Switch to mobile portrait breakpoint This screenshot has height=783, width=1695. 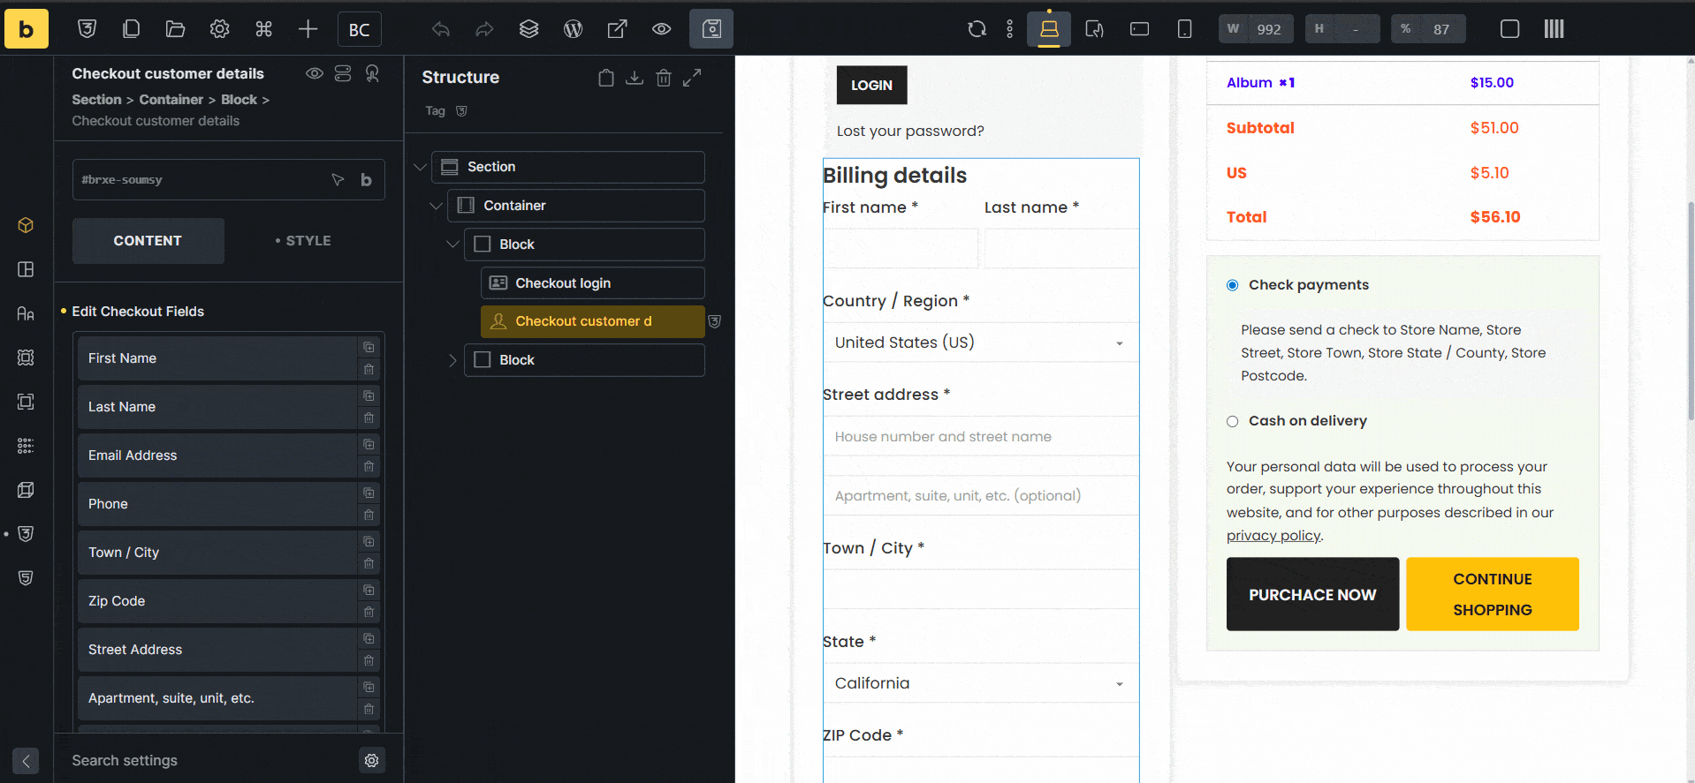coord(1184,29)
